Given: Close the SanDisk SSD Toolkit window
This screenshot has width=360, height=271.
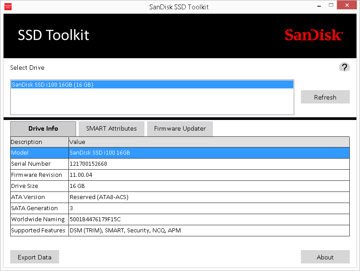Looking at the screenshot, I should 347,5.
